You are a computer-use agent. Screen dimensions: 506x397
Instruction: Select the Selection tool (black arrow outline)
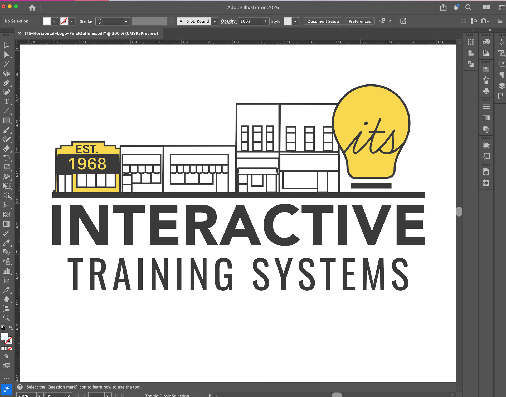tap(7, 45)
